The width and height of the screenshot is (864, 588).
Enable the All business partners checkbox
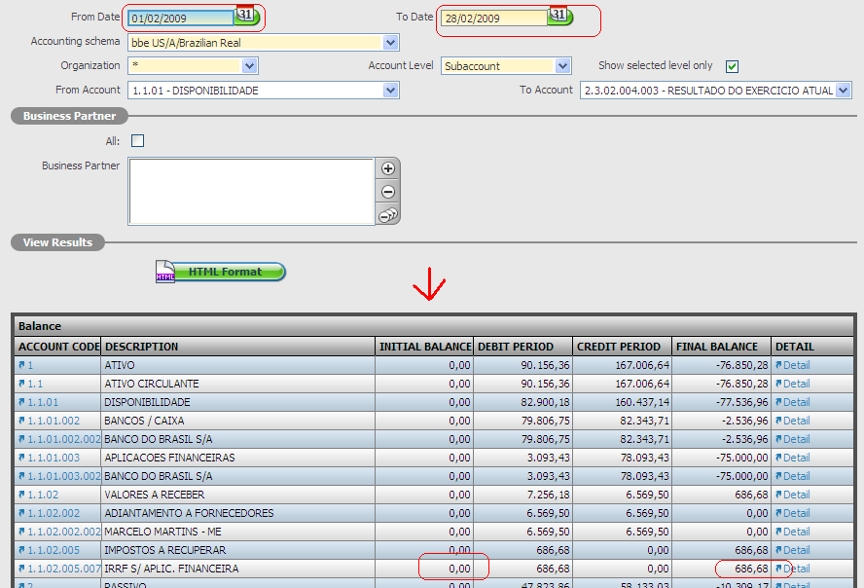(137, 141)
